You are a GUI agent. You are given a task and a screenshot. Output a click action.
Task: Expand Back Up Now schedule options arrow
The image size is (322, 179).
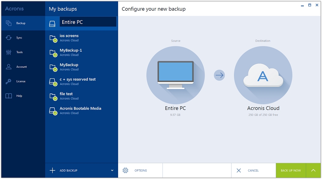click(313, 170)
